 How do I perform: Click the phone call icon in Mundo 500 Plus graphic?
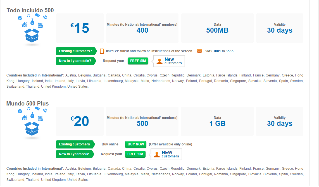45,111
